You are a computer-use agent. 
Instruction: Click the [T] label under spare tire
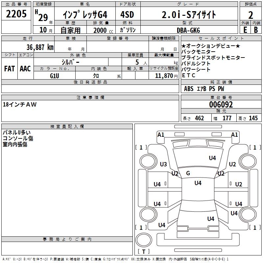tap(143, 252)
